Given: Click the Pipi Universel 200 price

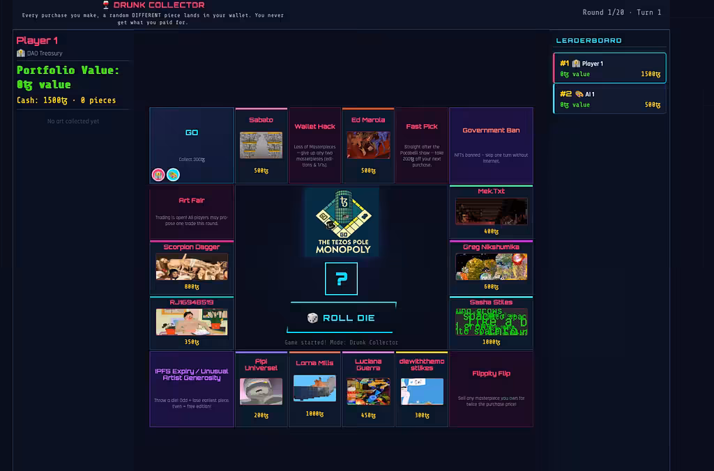Looking at the screenshot, I should click(261, 415).
